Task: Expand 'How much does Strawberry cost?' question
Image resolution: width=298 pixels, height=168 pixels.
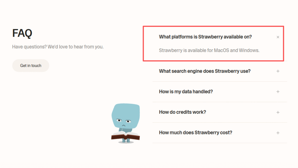Action: pyautogui.click(x=195, y=133)
